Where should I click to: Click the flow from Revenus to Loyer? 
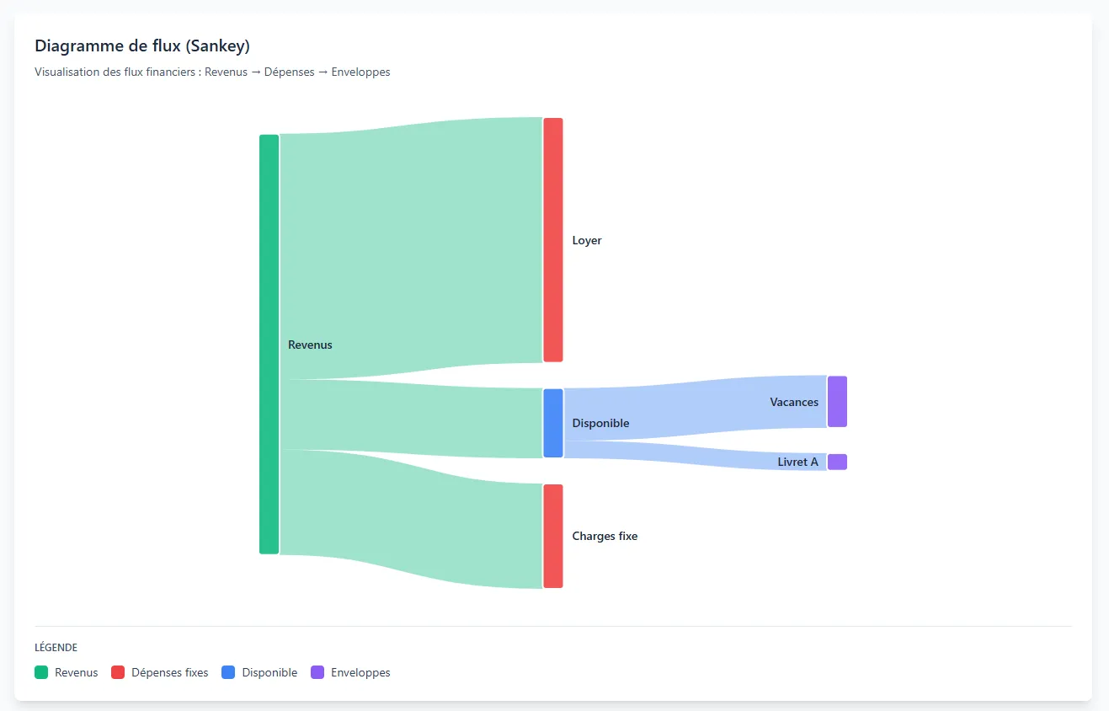click(x=411, y=249)
